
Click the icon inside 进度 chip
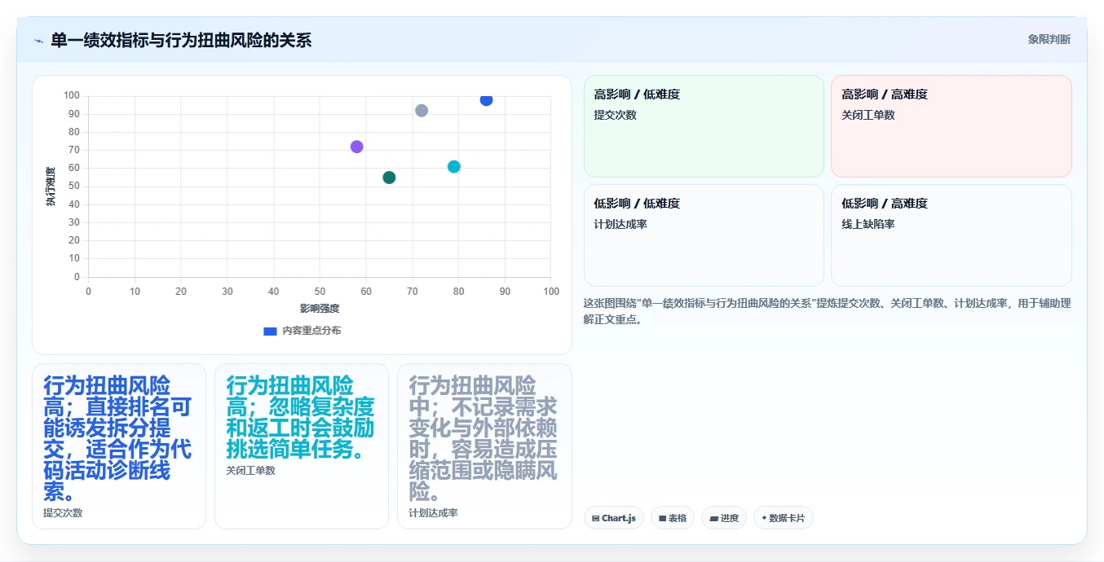pos(713,519)
